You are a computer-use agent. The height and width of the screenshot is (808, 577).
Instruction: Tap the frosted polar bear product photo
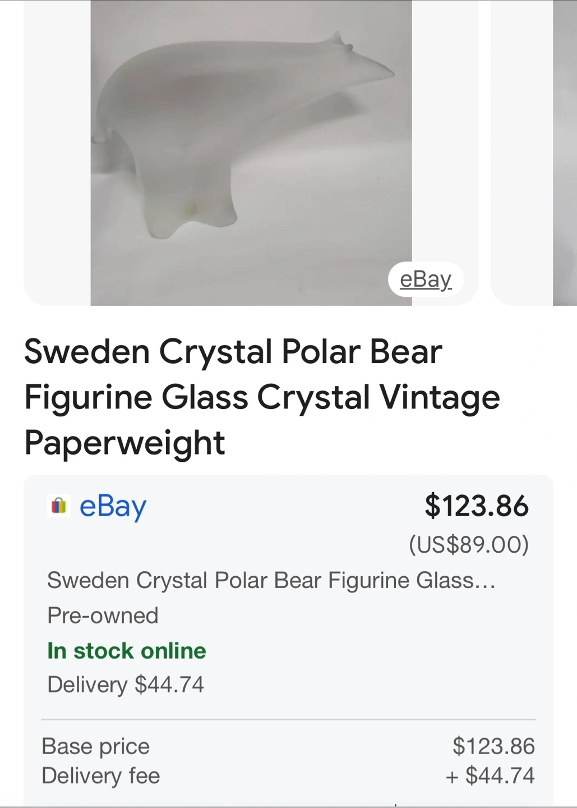click(x=251, y=153)
